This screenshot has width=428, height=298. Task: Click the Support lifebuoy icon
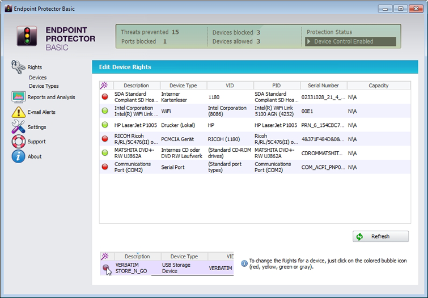coord(19,142)
